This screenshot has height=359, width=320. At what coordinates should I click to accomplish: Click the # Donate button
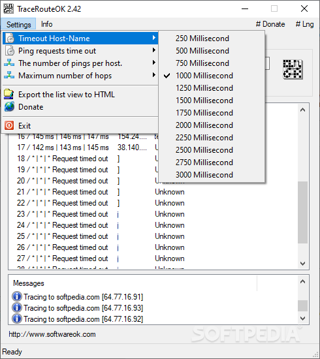point(270,24)
